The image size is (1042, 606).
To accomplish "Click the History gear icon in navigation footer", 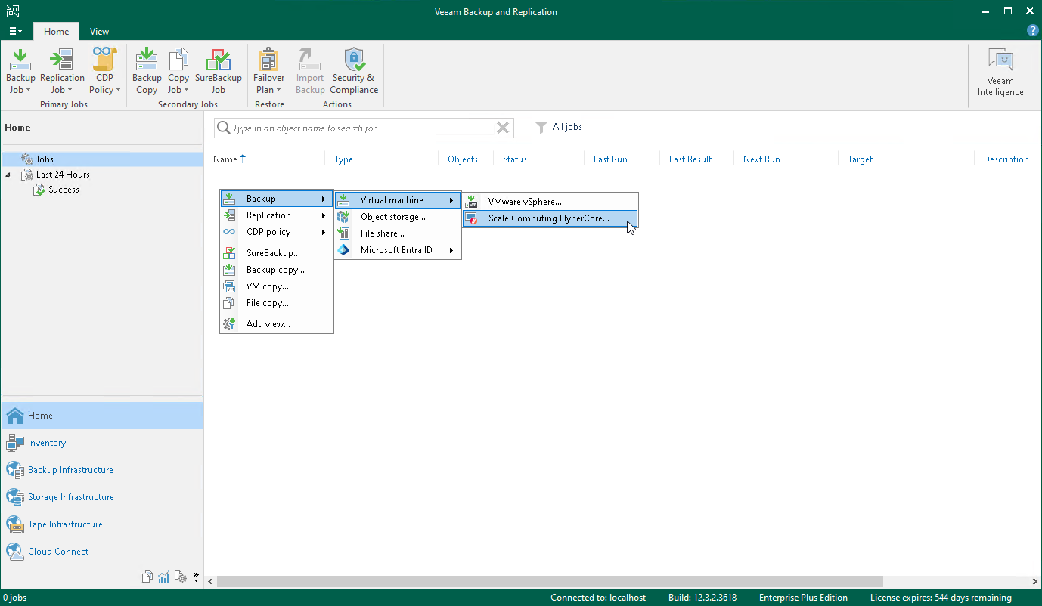I will point(181,577).
